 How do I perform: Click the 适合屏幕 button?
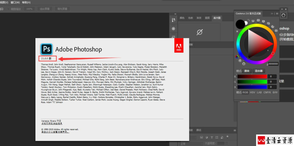(x=45, y=9)
